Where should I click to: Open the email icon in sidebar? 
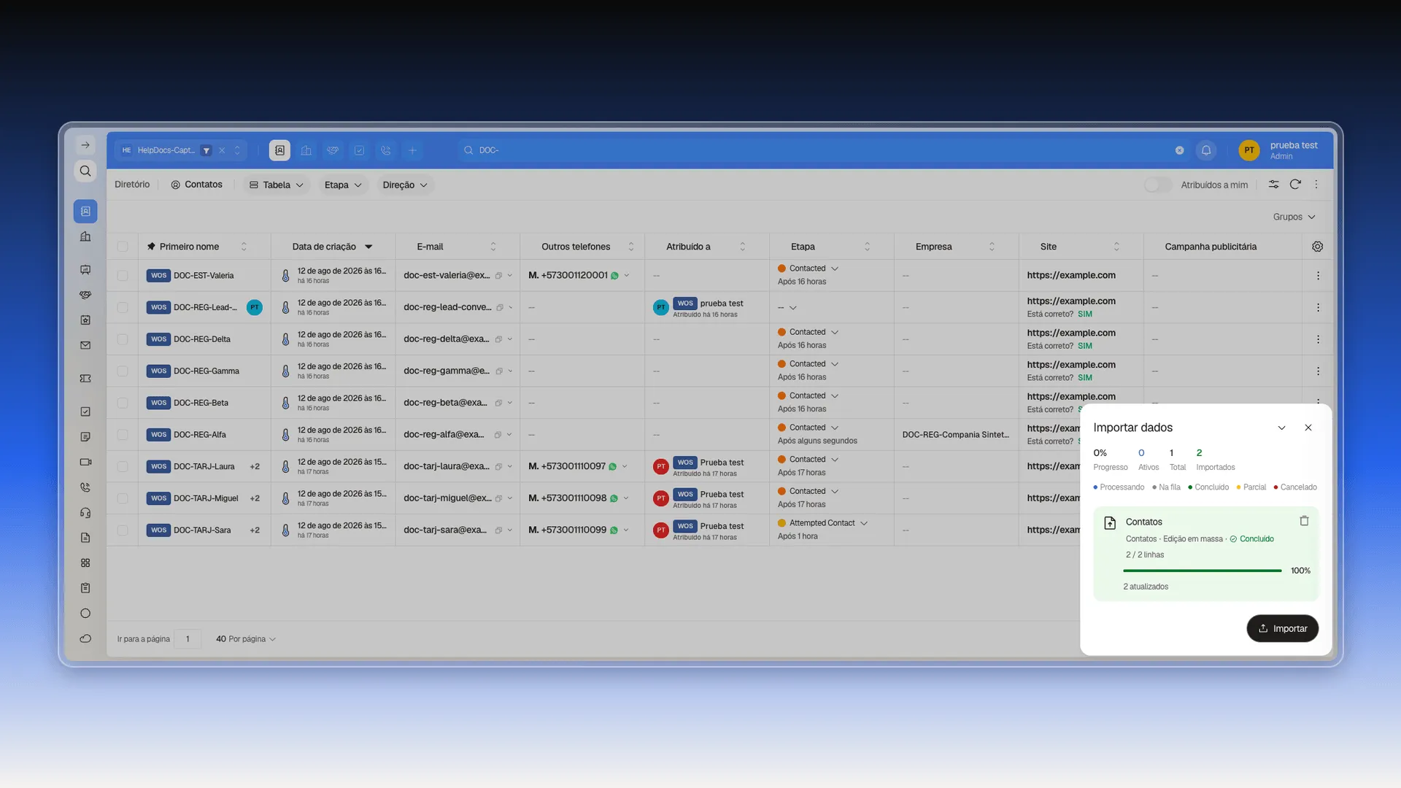(x=85, y=345)
